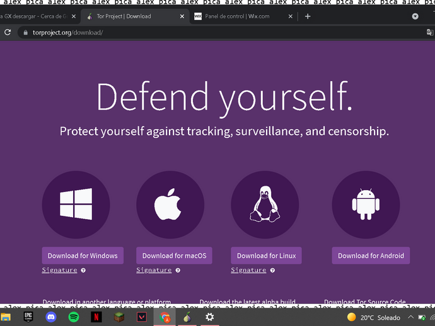Click the Apple logo circle icon

pos(170,205)
